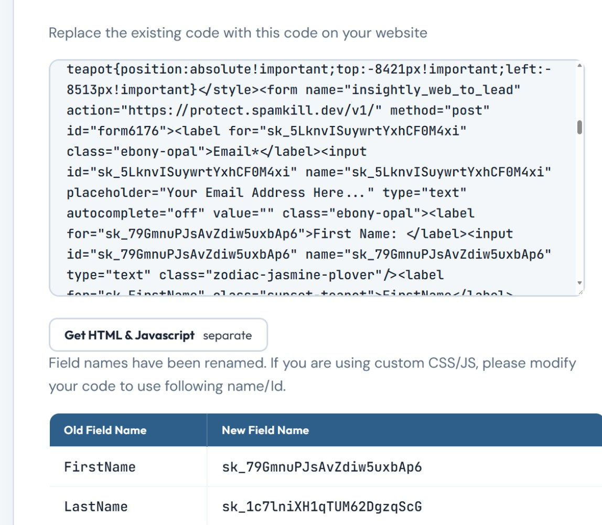
Task: Click the code line with name="insightly_web_to_lead"
Action: (x=293, y=90)
